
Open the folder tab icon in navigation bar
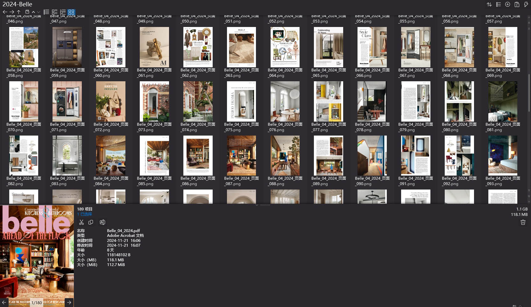pyautogui.click(x=27, y=12)
